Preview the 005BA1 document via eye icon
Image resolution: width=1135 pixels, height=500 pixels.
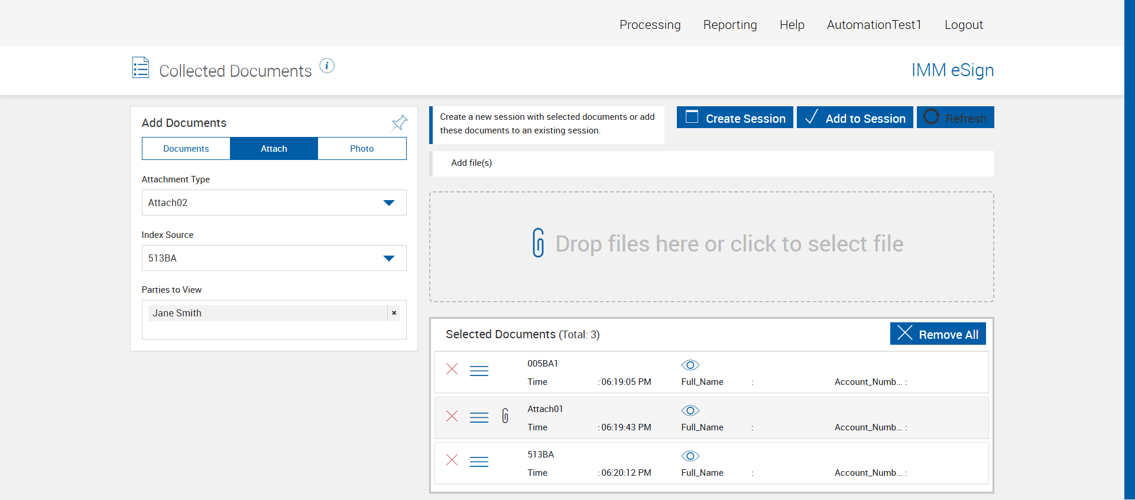pyautogui.click(x=690, y=365)
